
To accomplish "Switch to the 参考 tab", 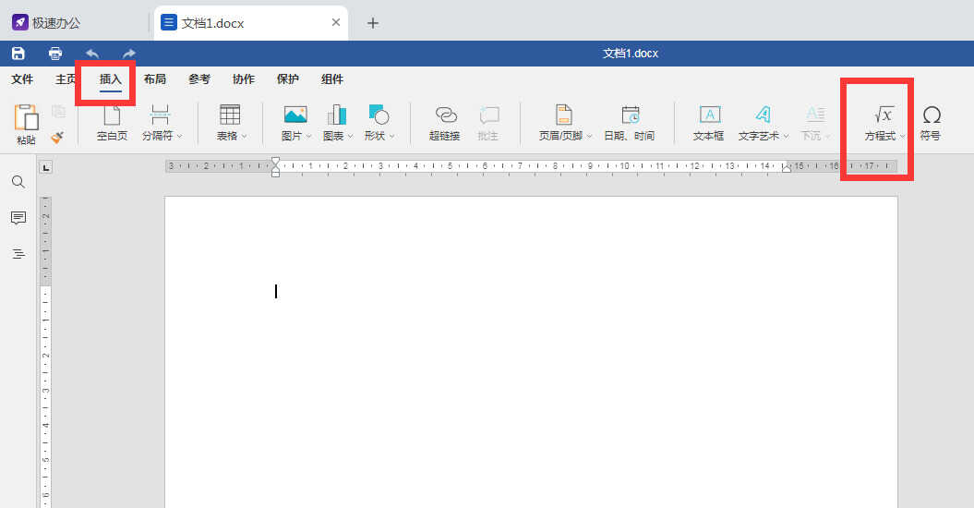I will (199, 79).
